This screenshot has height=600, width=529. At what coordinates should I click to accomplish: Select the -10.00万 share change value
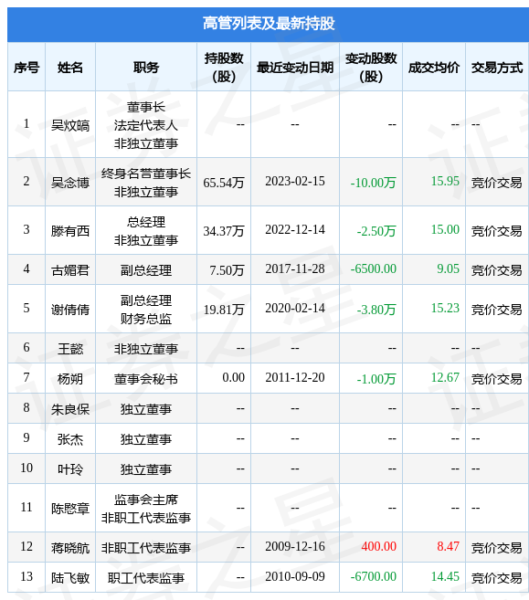(373, 183)
